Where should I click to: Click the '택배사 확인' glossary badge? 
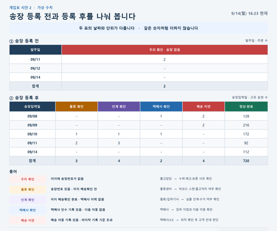pos(28,210)
